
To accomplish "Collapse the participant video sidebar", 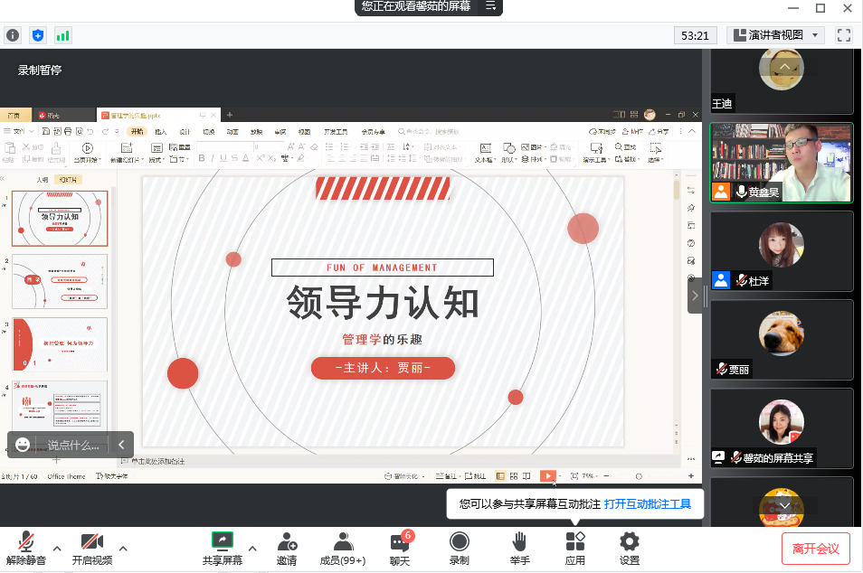I will tap(695, 296).
